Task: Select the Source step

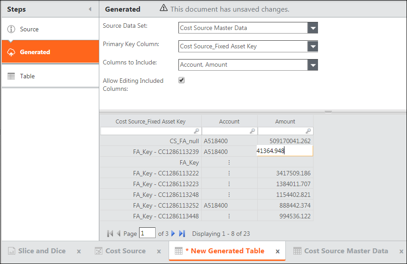Action: tap(29, 29)
